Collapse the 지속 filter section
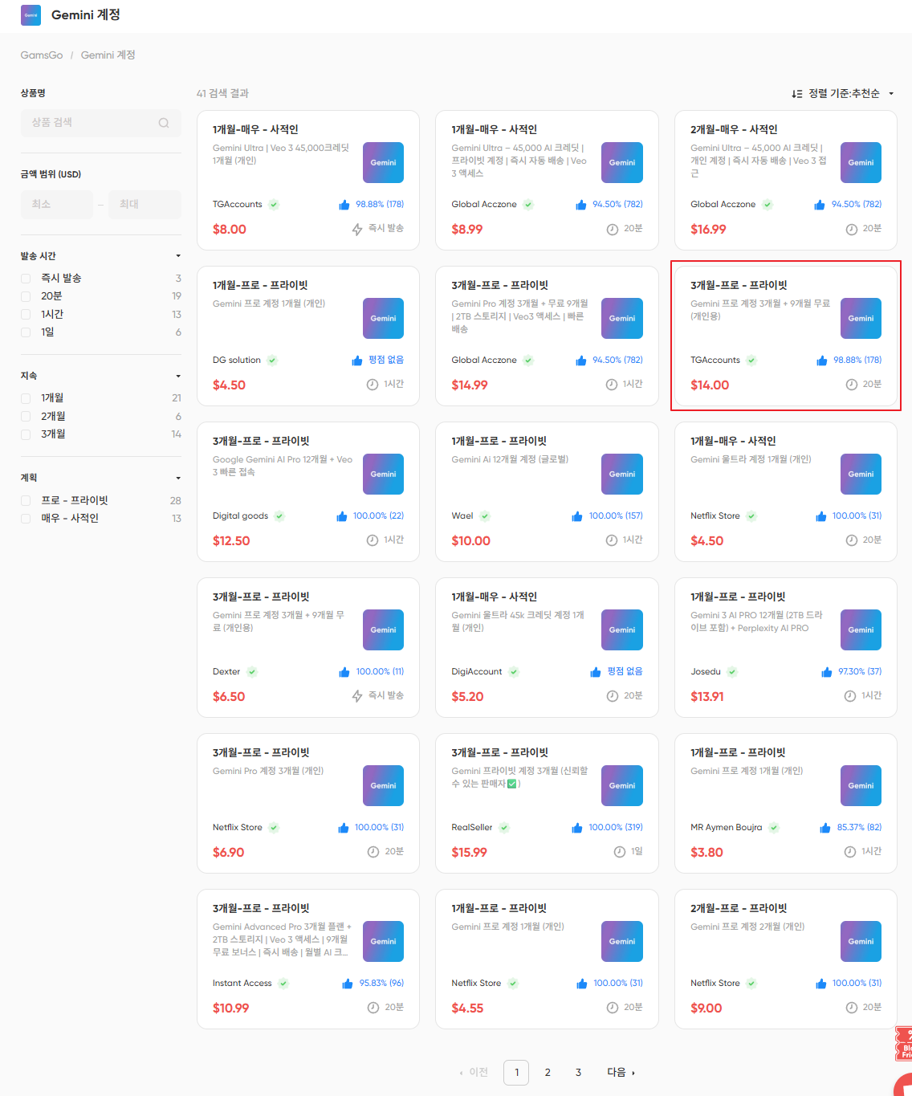The image size is (912, 1096). click(178, 377)
